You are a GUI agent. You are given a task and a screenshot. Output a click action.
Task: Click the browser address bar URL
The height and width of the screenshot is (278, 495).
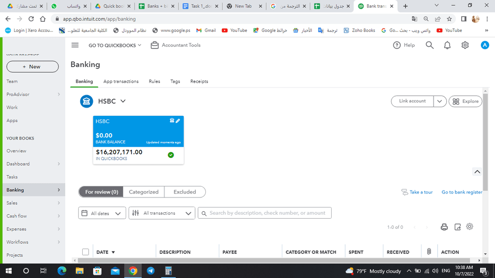[x=99, y=19]
